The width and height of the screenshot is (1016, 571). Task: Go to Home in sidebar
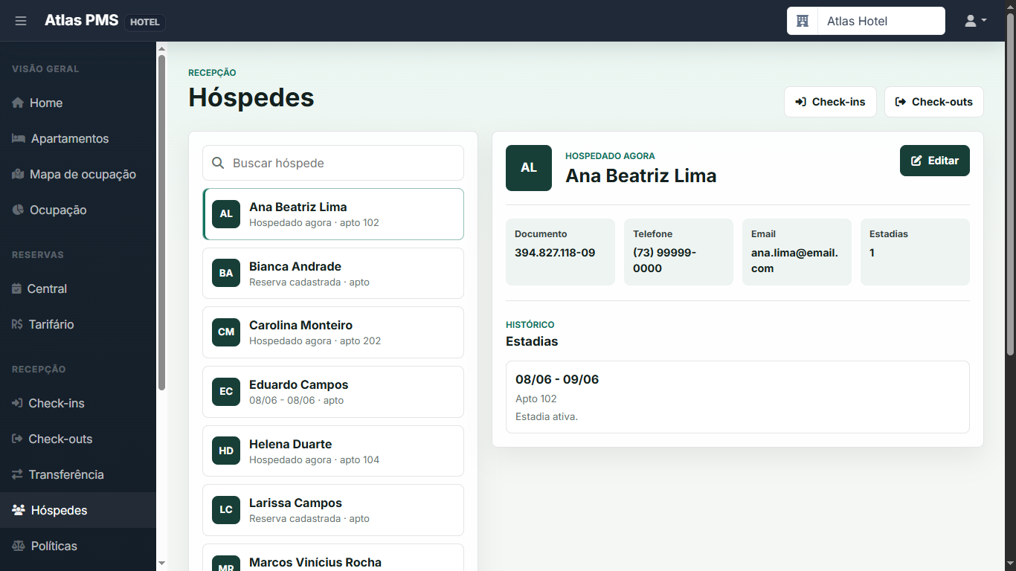click(78, 103)
